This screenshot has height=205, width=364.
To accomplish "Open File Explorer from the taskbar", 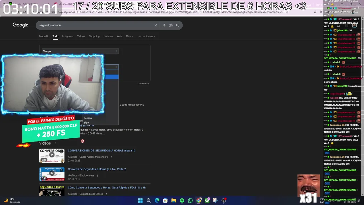I will click(x=174, y=200).
